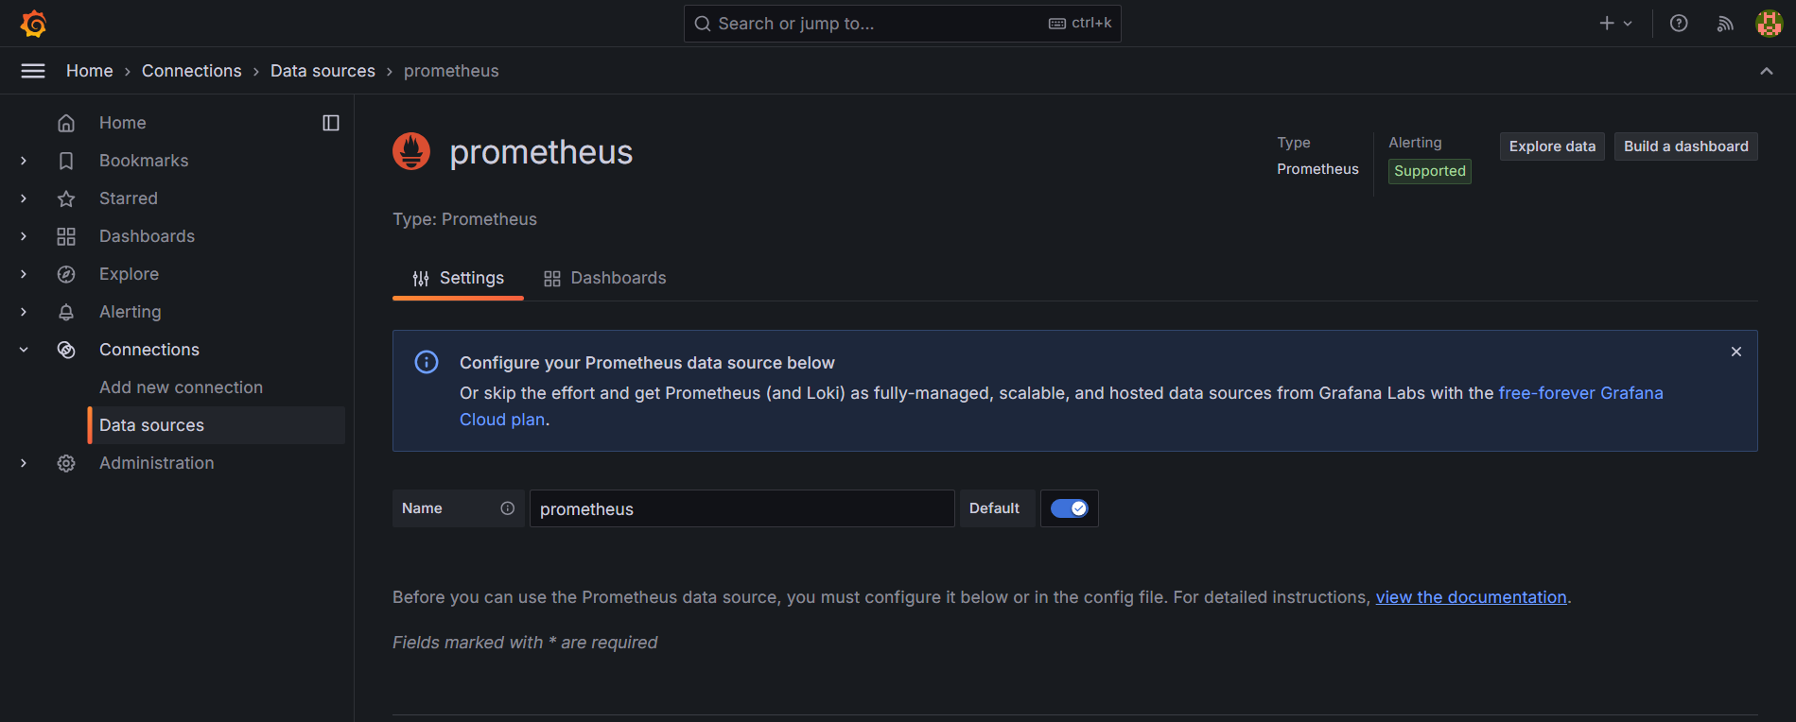This screenshot has width=1796, height=722.
Task: Click the plus add new icon
Action: [1607, 24]
